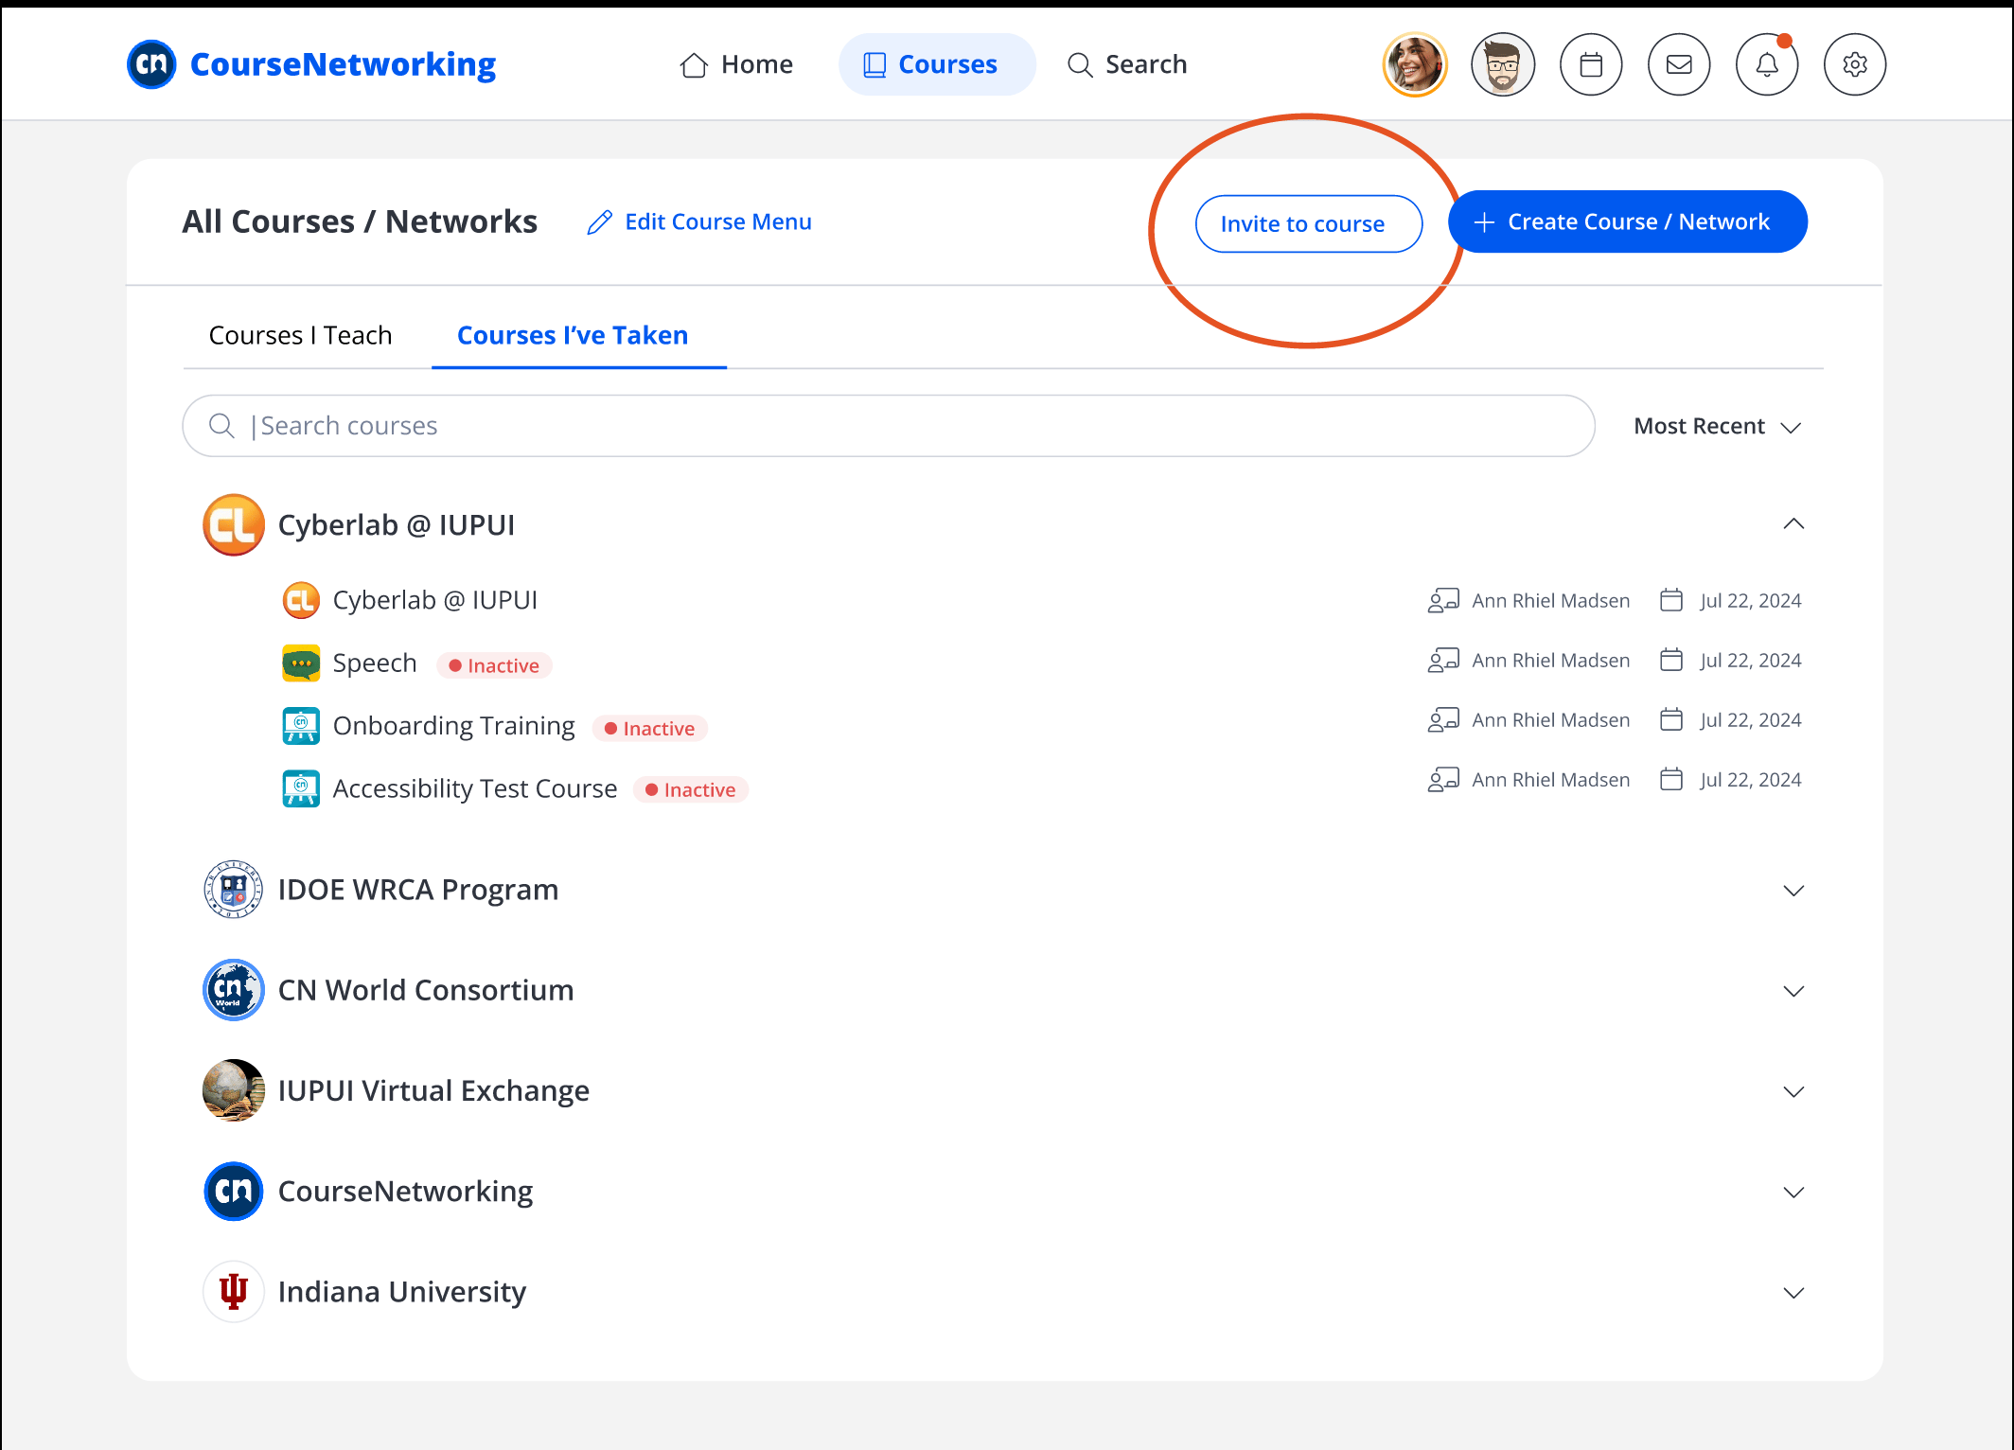2014x1450 pixels.
Task: Expand the CN World Consortium group
Action: [x=1793, y=990]
